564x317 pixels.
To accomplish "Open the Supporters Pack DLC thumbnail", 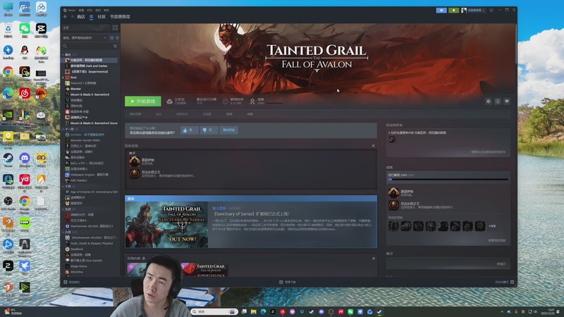I will point(205,270).
